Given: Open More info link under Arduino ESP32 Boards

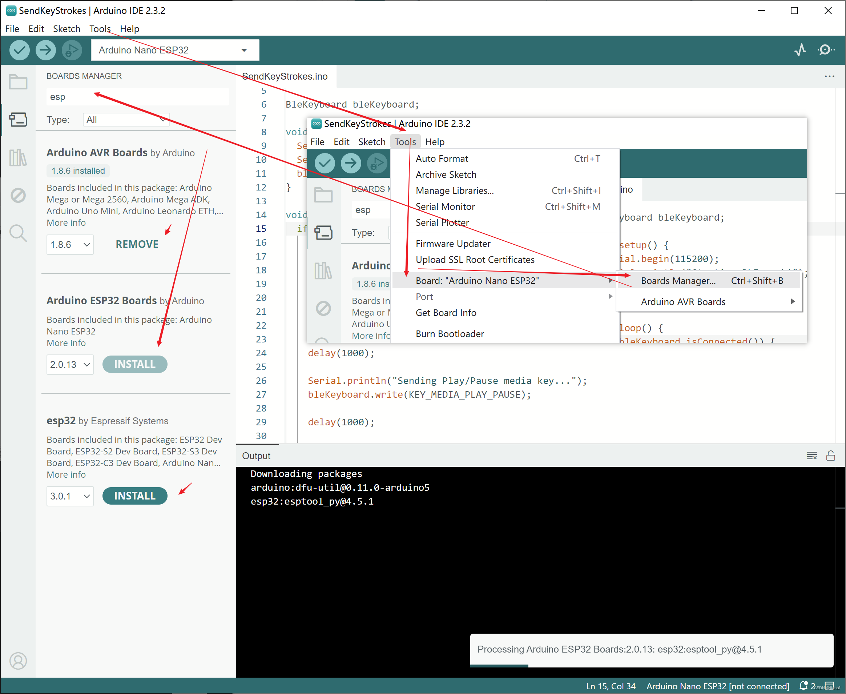Looking at the screenshot, I should (66, 343).
